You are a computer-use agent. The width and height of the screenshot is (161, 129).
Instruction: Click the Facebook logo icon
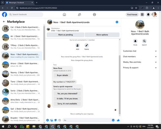(5, 15)
